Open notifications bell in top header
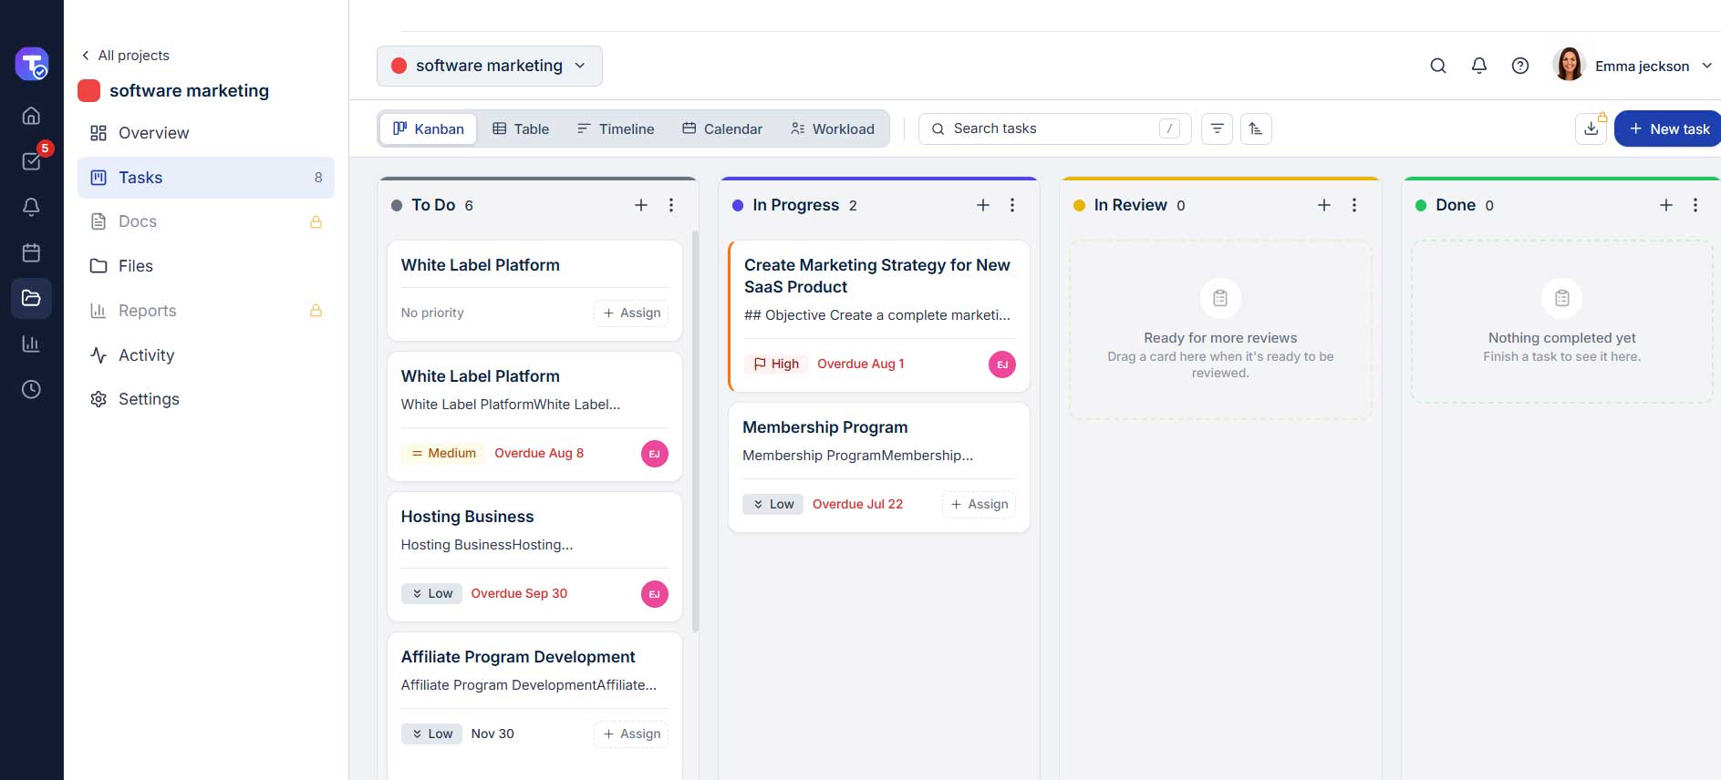 [x=1479, y=66]
